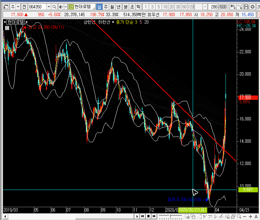Viewport: 260px width, 220px height.
Task: Click the green 9,687 price axis marker
Action: click(248, 190)
